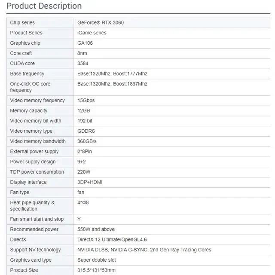Viewport: 275px width, 275px height.
Task: Select the One-click OC core frequency label
Action: (x=30, y=87)
